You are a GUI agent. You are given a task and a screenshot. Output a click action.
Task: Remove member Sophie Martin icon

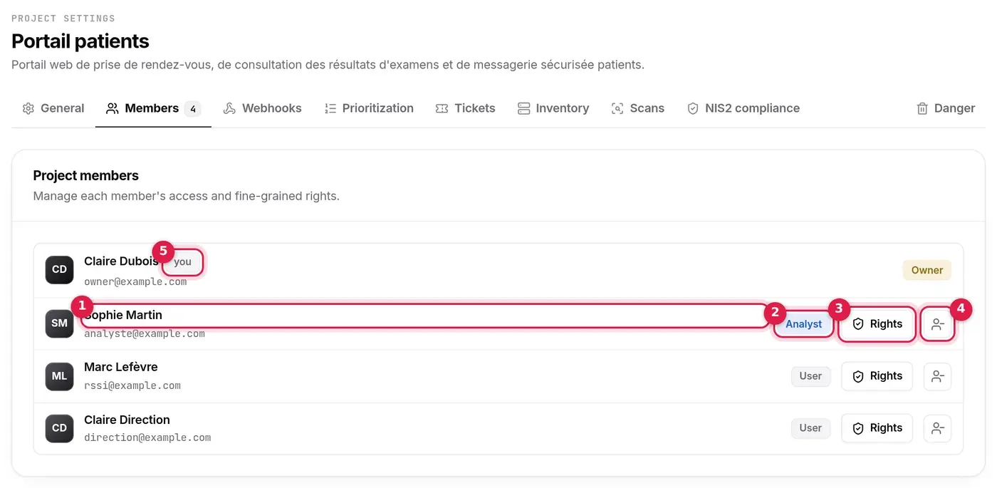[937, 324]
